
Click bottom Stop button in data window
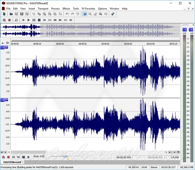coord(24,157)
